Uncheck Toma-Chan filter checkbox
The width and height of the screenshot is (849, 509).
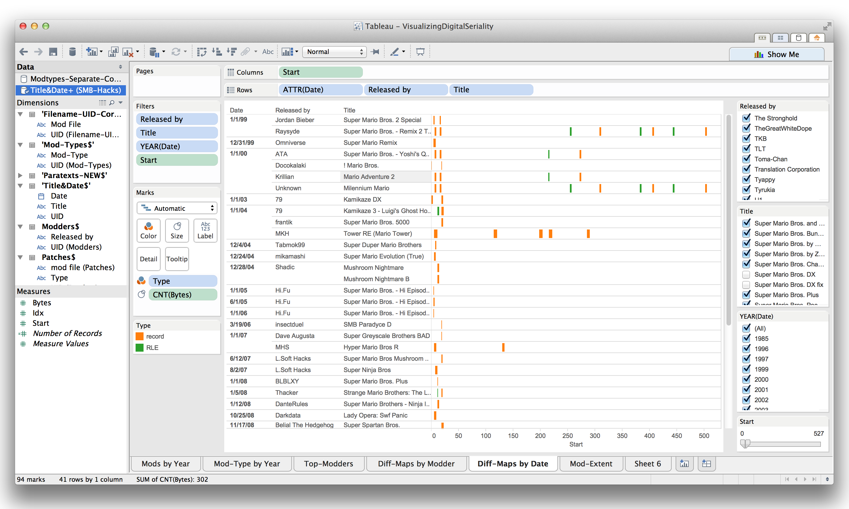(x=746, y=159)
